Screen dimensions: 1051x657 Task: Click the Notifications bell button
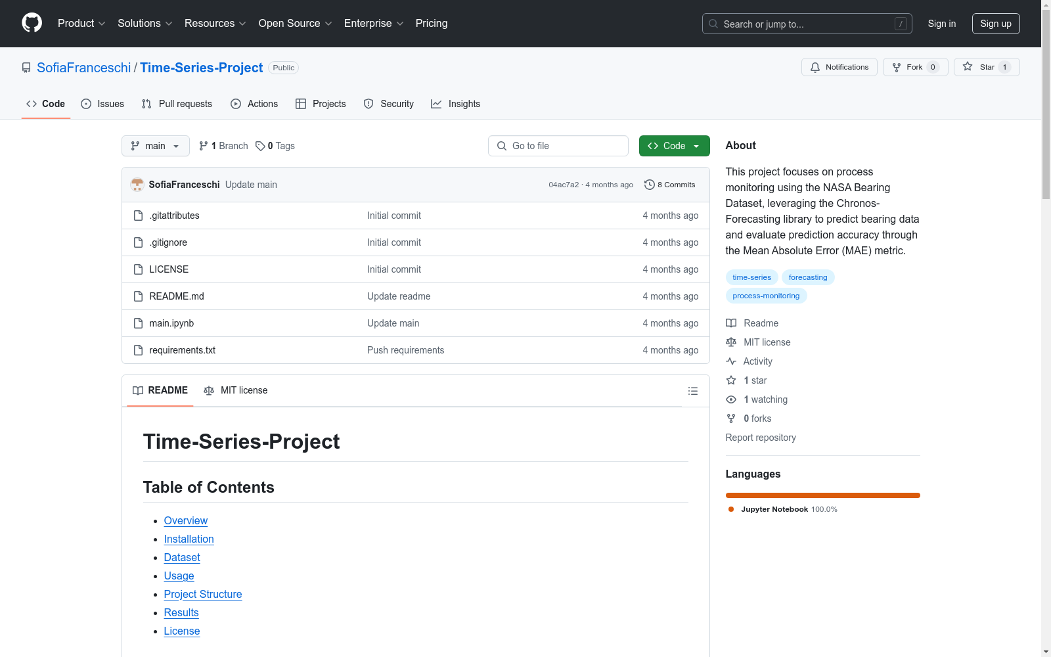[x=839, y=67]
